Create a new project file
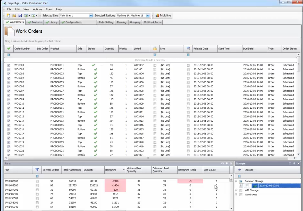The height and width of the screenshot is (211, 303). point(9,15)
